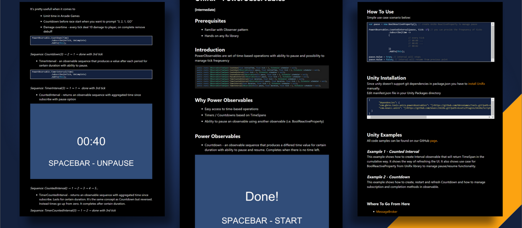This screenshot has width=522, height=228.
Task: Click the "install UniRx" link
Action: click(x=476, y=84)
